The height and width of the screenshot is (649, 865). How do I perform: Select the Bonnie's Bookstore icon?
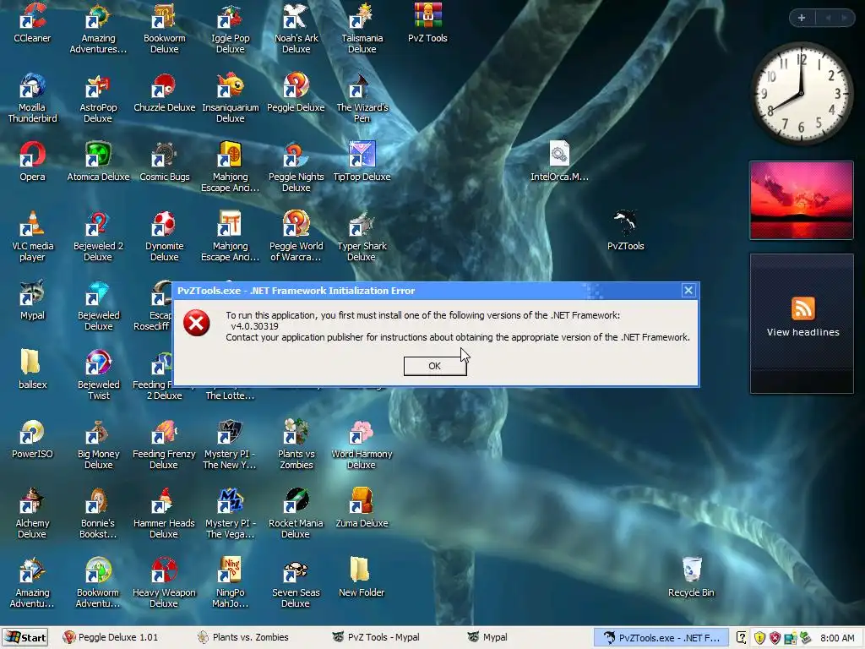[x=98, y=513]
